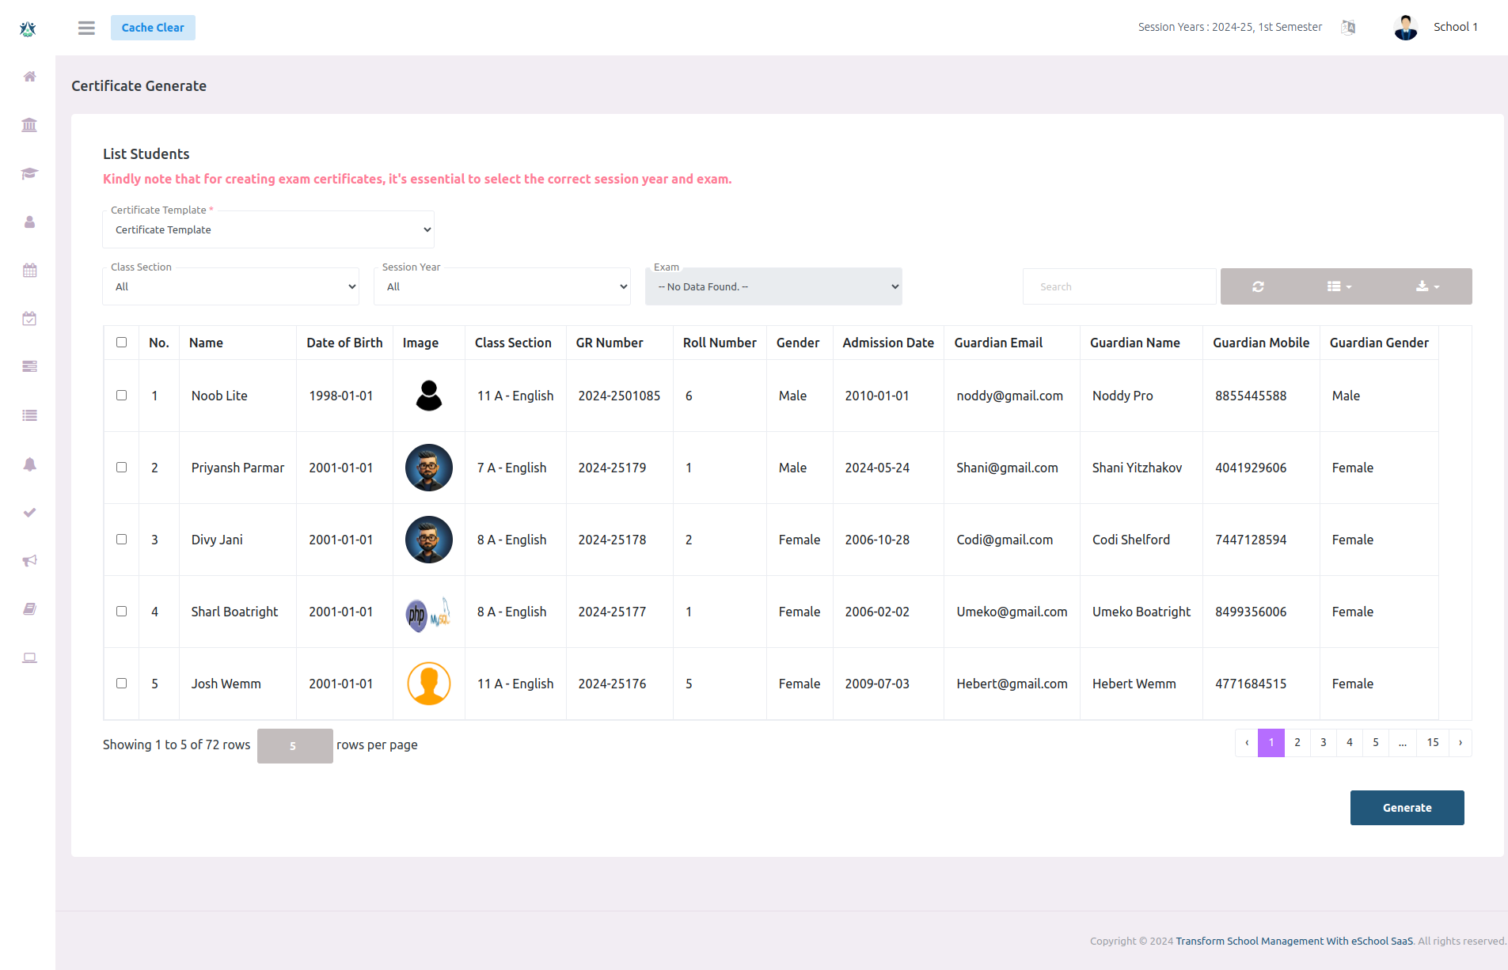Click into the Search input field
The height and width of the screenshot is (970, 1508).
pos(1119,287)
